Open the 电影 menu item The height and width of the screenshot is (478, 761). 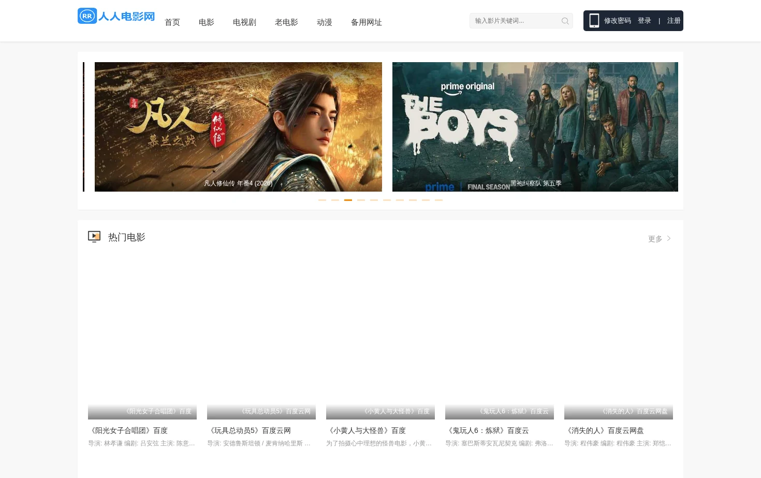207,22
